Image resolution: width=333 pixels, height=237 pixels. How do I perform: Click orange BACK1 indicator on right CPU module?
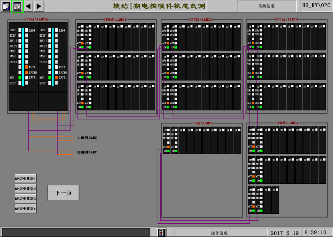click(56, 77)
